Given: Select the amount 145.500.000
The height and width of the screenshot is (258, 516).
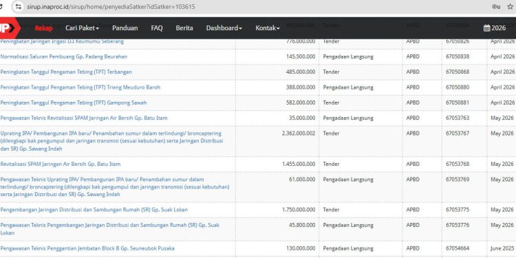Looking at the screenshot, I should (x=301, y=56).
